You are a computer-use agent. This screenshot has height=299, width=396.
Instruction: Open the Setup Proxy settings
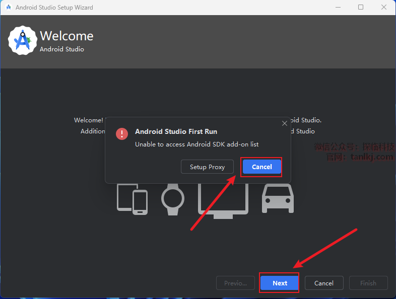tap(207, 167)
